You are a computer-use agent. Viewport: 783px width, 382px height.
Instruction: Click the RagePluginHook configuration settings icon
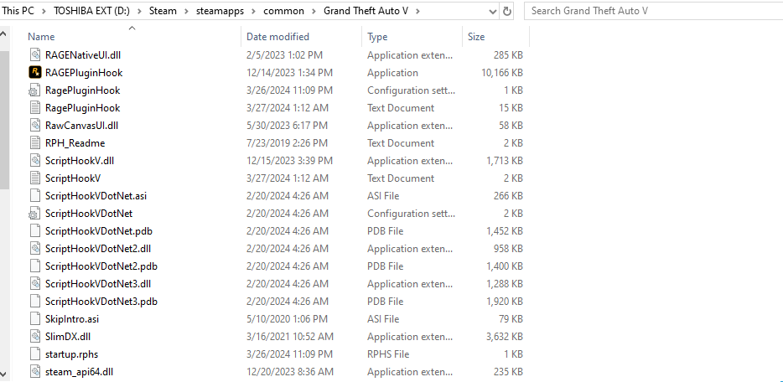[34, 90]
